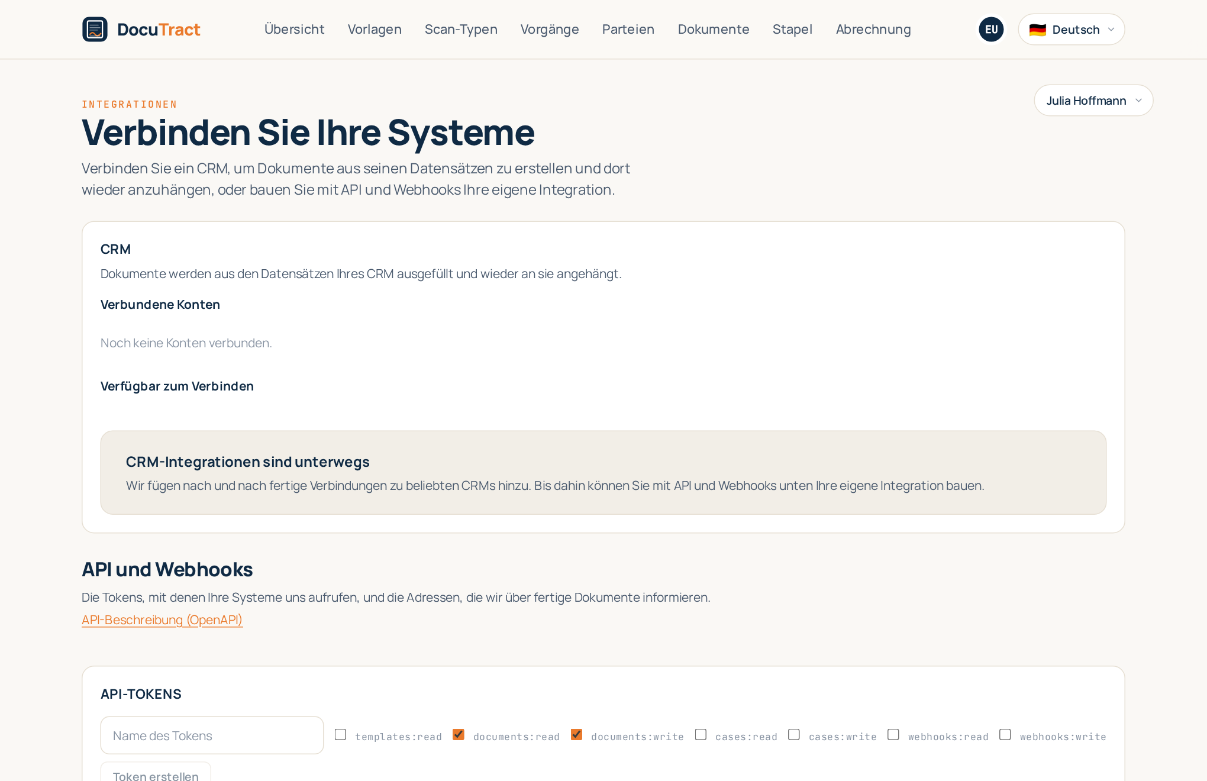The width and height of the screenshot is (1207, 781).
Task: Open the Vorlagen section
Action: [375, 29]
